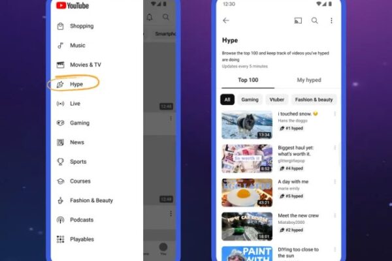392x261 pixels.
Task: Click the Shopping bag icon
Action: click(60, 26)
